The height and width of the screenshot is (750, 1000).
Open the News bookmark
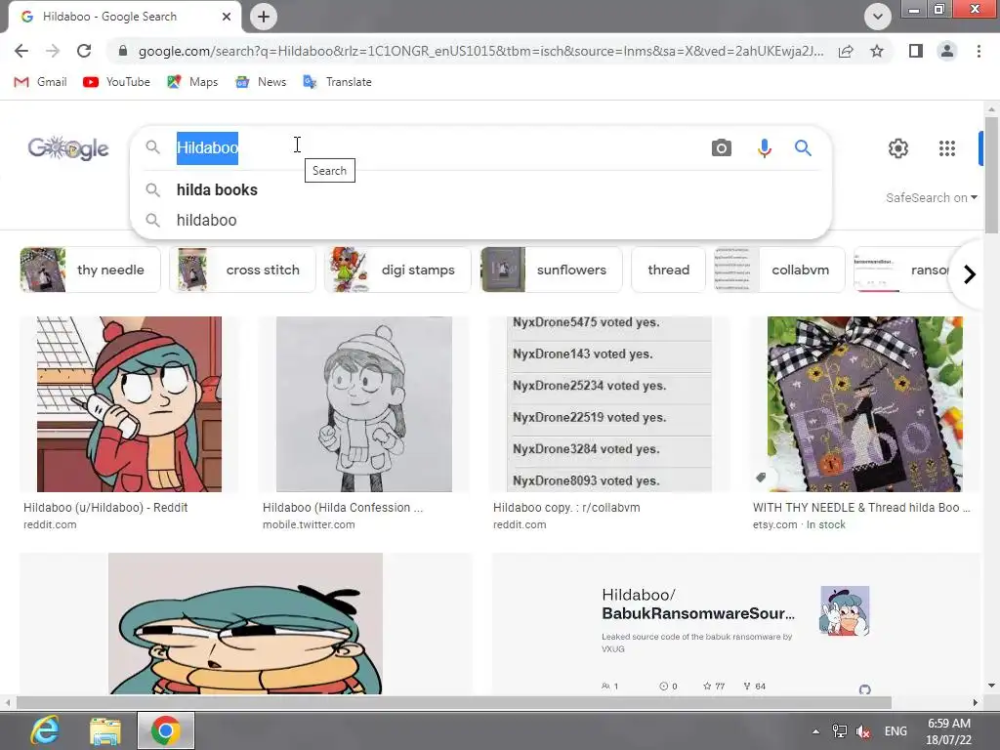[261, 82]
